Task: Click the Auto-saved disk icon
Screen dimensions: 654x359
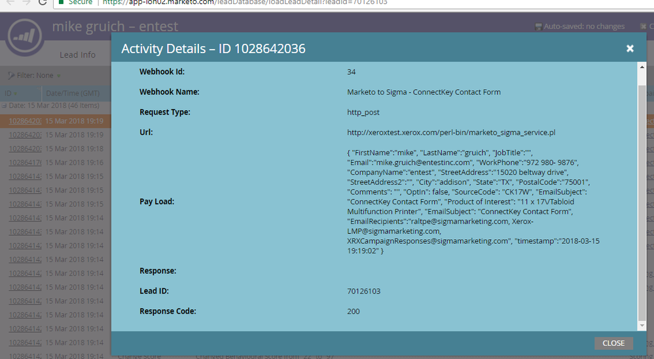Action: (539, 27)
